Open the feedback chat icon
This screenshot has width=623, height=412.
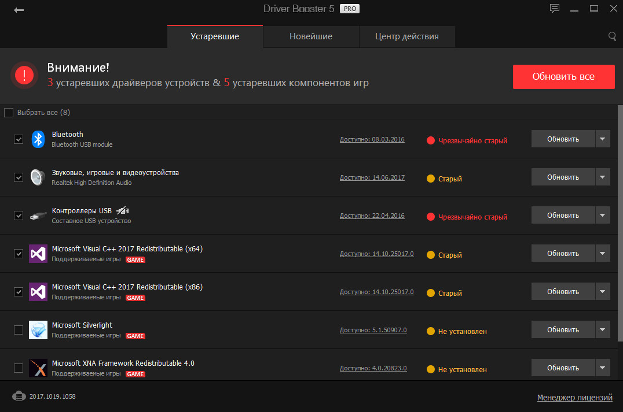coord(555,9)
